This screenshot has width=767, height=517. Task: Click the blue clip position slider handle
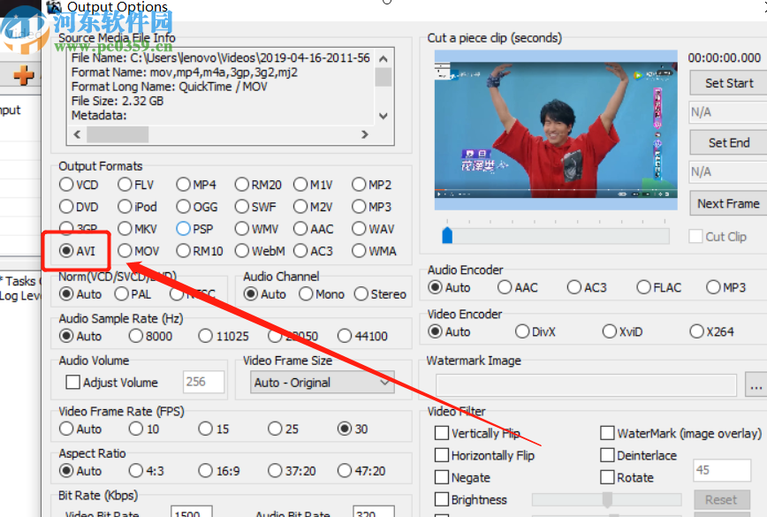(447, 235)
